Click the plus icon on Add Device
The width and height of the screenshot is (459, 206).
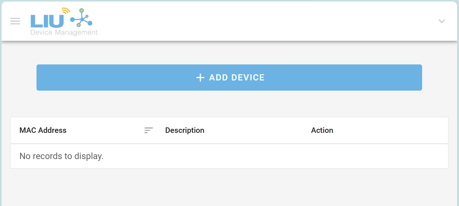(x=200, y=78)
